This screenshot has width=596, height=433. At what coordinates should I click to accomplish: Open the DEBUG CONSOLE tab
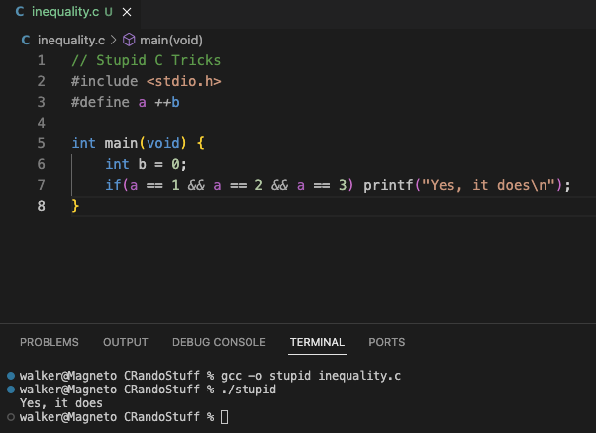[x=219, y=342]
